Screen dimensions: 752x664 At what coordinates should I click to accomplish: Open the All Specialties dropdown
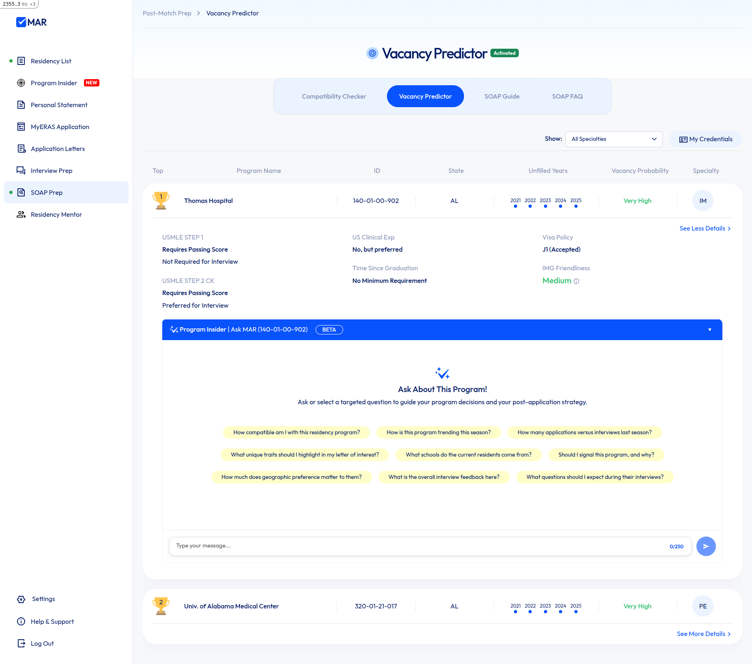click(613, 139)
